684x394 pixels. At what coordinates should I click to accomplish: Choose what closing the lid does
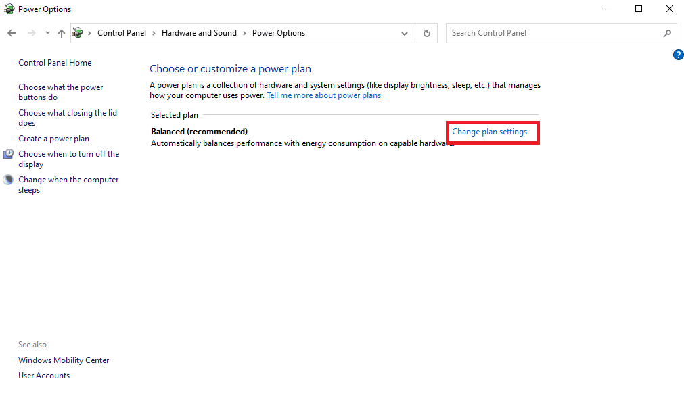[x=68, y=118]
